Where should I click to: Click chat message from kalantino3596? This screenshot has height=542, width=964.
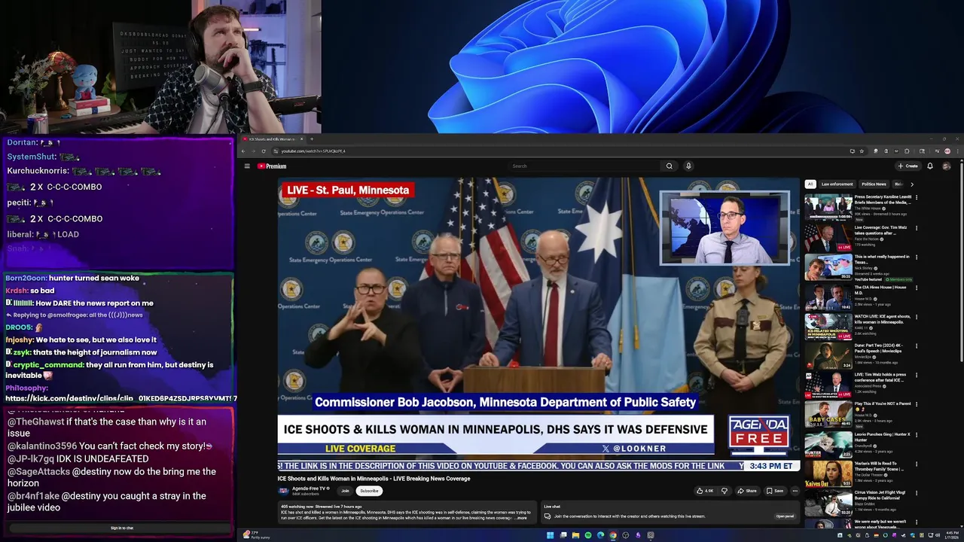pos(110,446)
